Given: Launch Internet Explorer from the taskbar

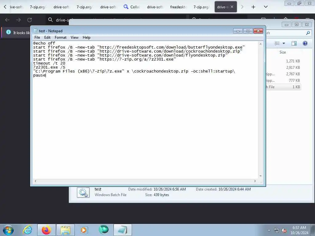Looking at the screenshot, I should (27, 230).
